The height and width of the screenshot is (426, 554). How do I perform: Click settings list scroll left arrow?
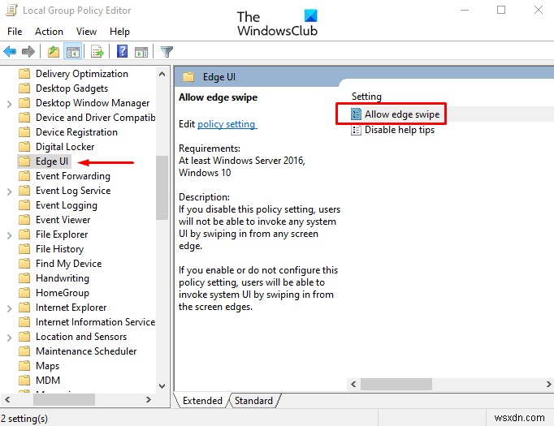pos(353,384)
